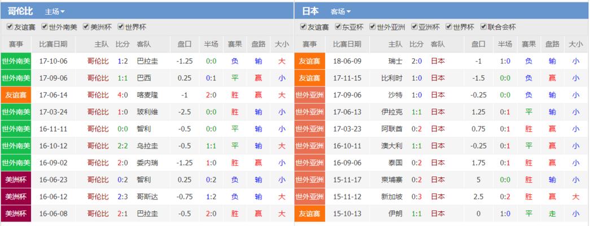Open 客场 dropdown for 日本
Viewport: 590px width, 226px height.
[x=340, y=12]
